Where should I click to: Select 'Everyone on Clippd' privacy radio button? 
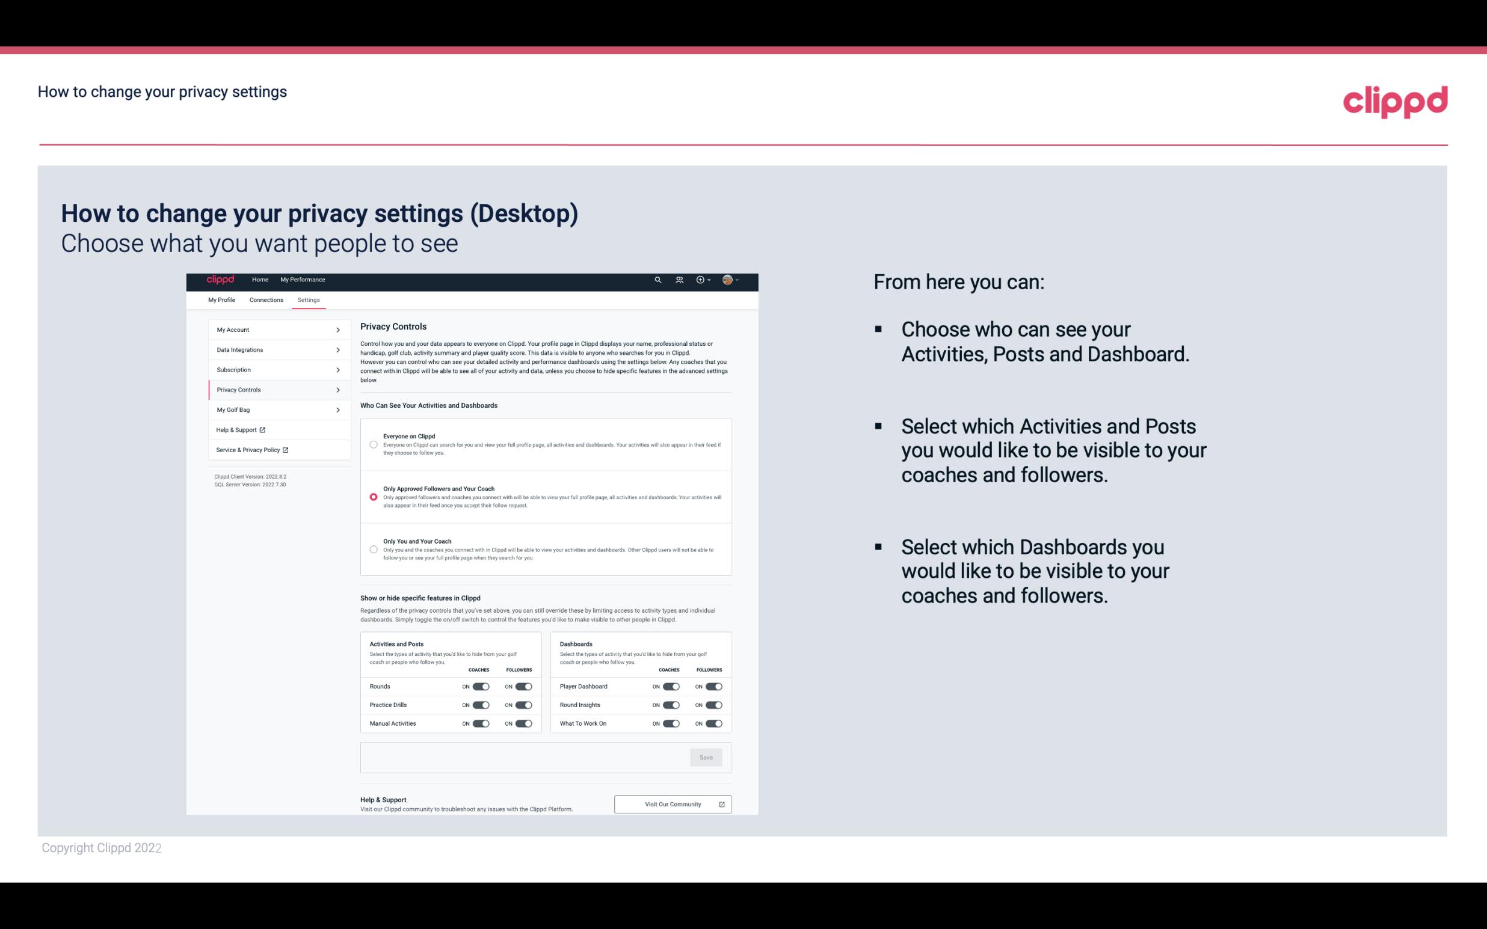point(374,444)
